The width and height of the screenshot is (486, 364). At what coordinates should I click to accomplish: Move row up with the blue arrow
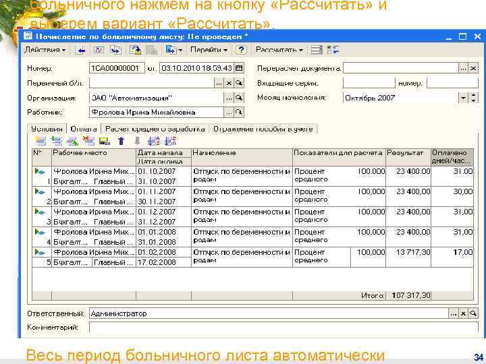[122, 141]
